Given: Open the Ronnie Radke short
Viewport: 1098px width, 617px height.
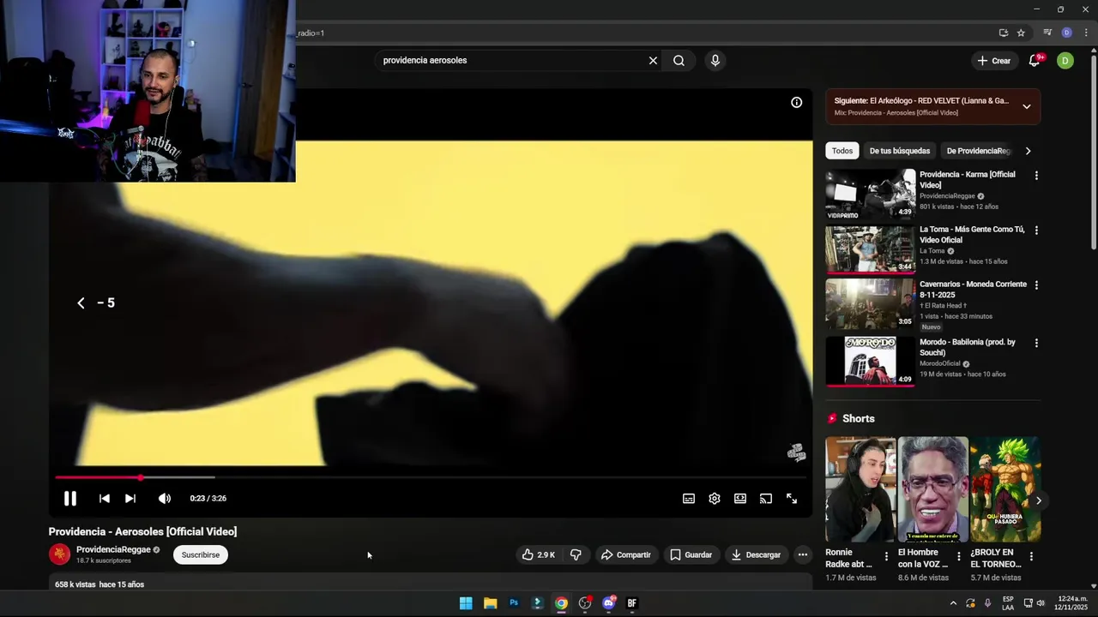Looking at the screenshot, I should click(860, 489).
